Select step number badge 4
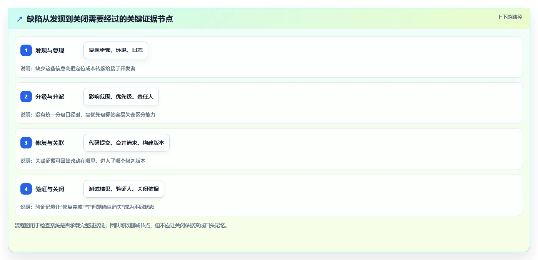Image resolution: width=538 pixels, height=260 pixels. 26,189
